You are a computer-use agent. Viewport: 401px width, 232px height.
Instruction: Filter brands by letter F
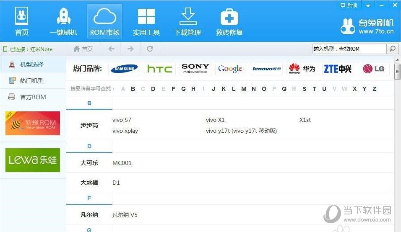pos(173,89)
